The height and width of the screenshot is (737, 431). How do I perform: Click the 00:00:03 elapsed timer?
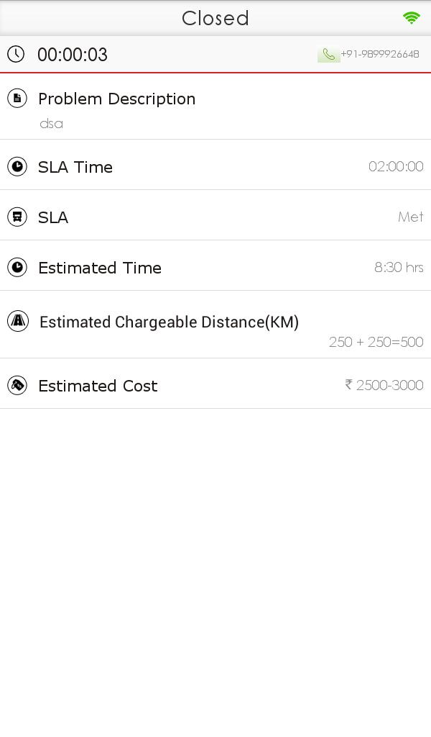pos(73,55)
